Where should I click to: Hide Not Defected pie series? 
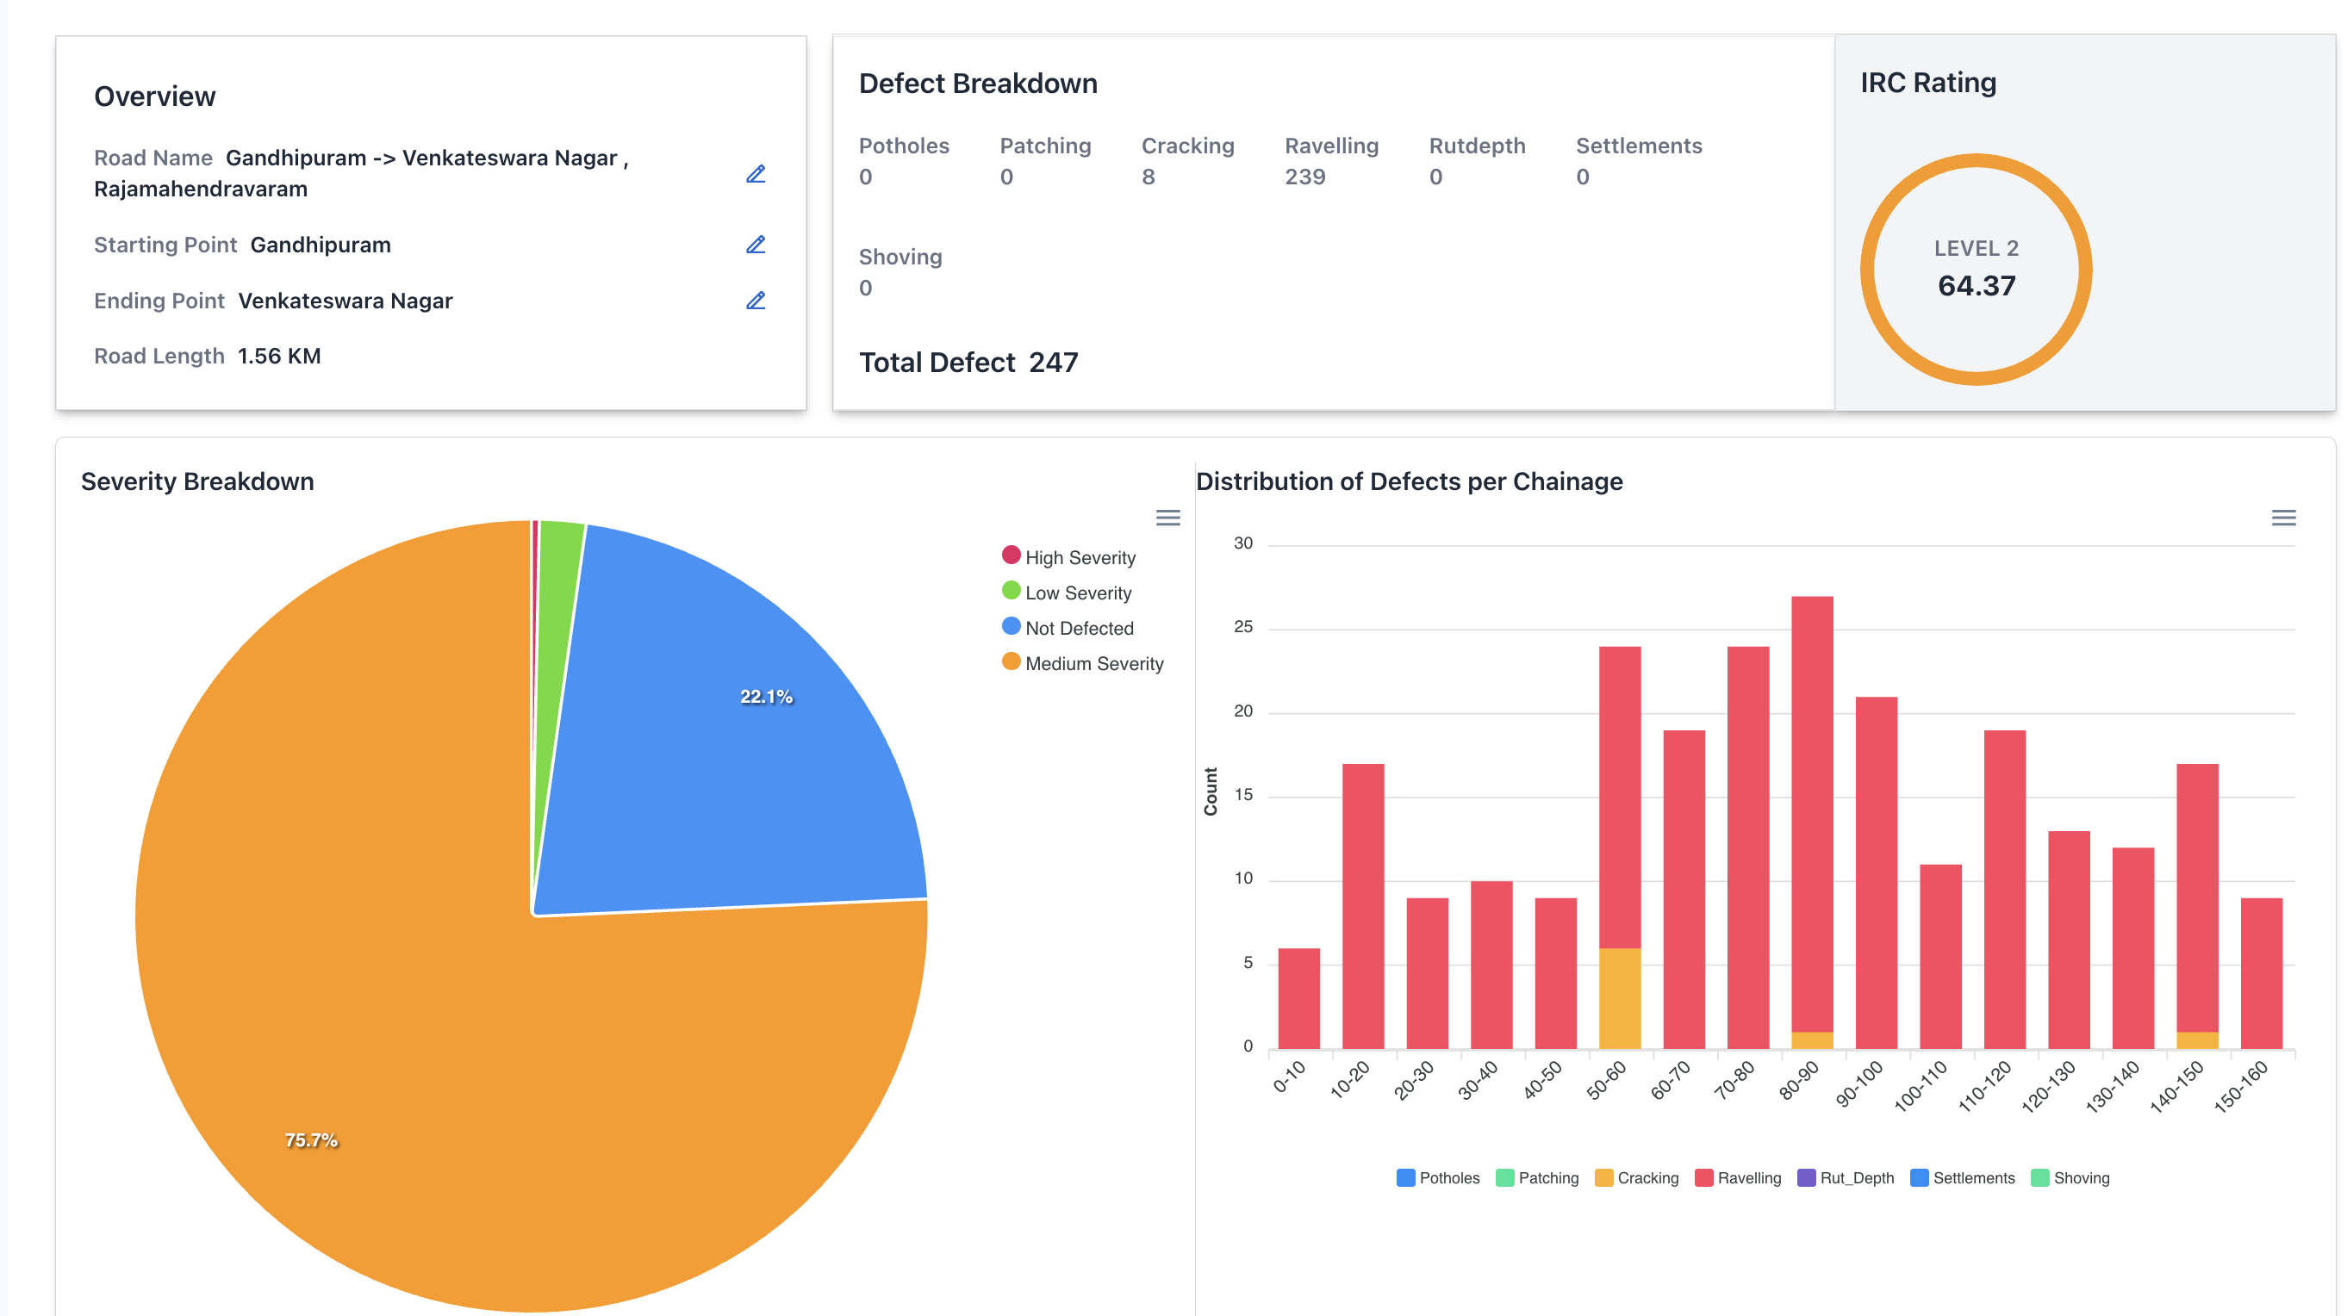pos(1078,629)
